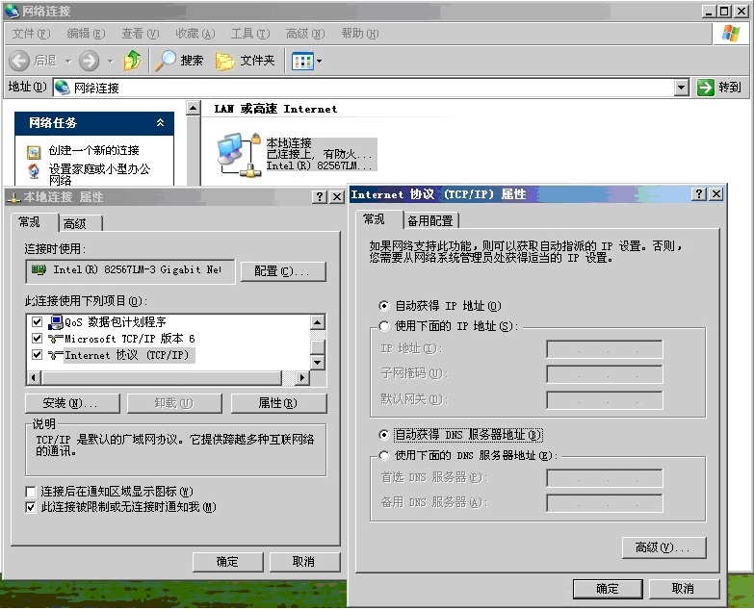Uncheck the QoS 数据包计划程序 checkbox

tap(38, 322)
